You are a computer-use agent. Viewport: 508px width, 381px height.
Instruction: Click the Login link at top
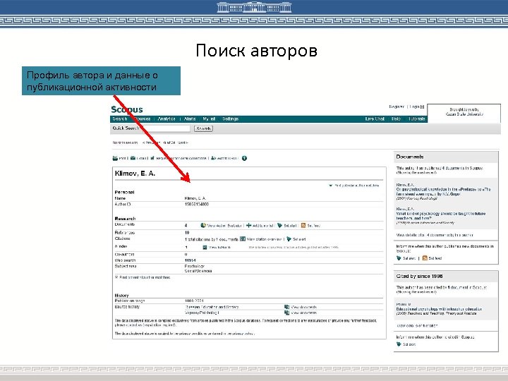click(415, 107)
